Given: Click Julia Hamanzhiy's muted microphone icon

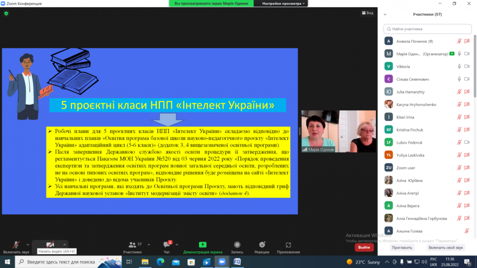Looking at the screenshot, I should point(459,92).
